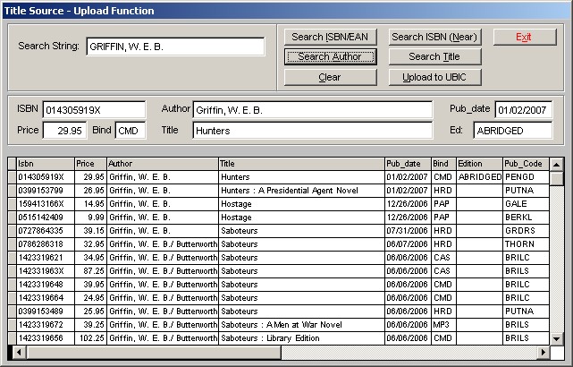Select ISBN cell 0399153489
The width and height of the screenshot is (573, 367).
tap(46, 312)
